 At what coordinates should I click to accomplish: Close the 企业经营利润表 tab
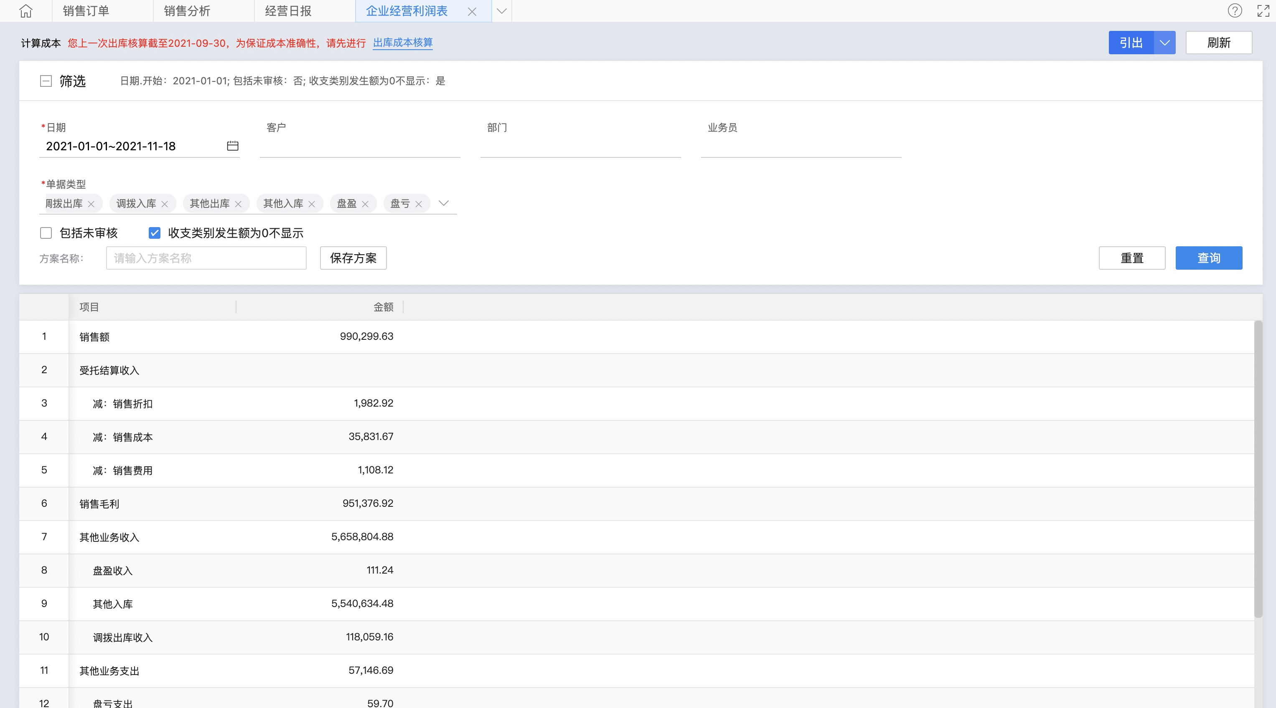pos(472,11)
